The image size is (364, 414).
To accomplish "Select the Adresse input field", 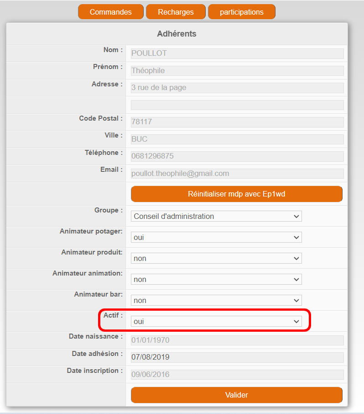I will click(x=237, y=88).
